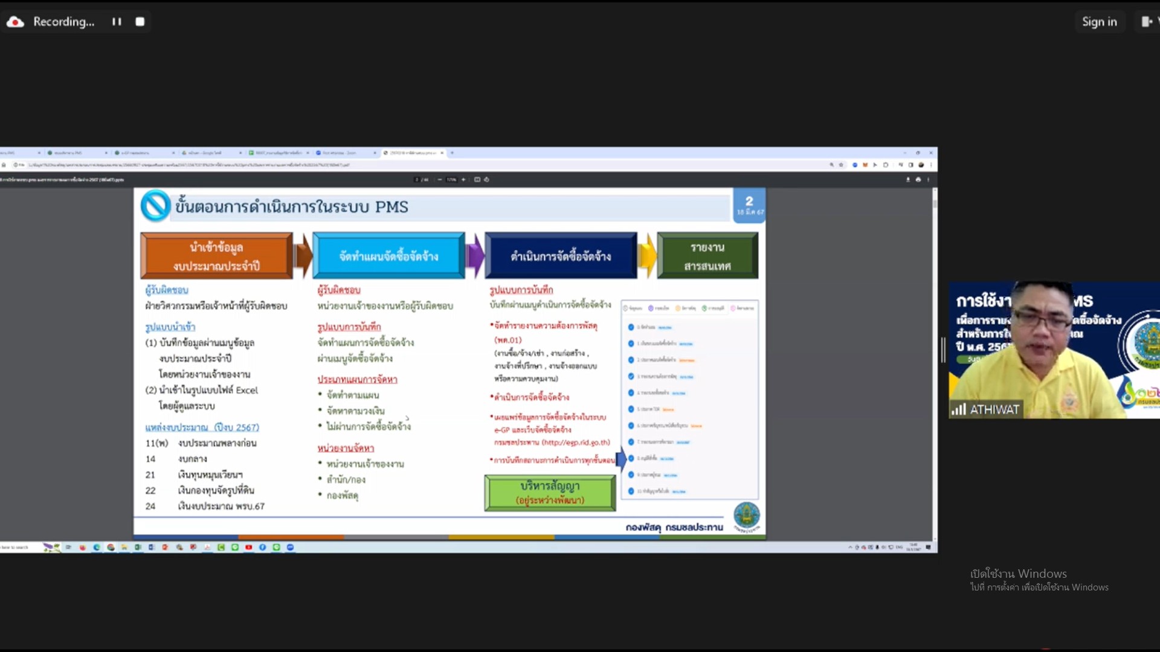
Task: Click the 'แหล่งงบประมาณ (ปีงบ 2567)' heading
Action: click(202, 427)
